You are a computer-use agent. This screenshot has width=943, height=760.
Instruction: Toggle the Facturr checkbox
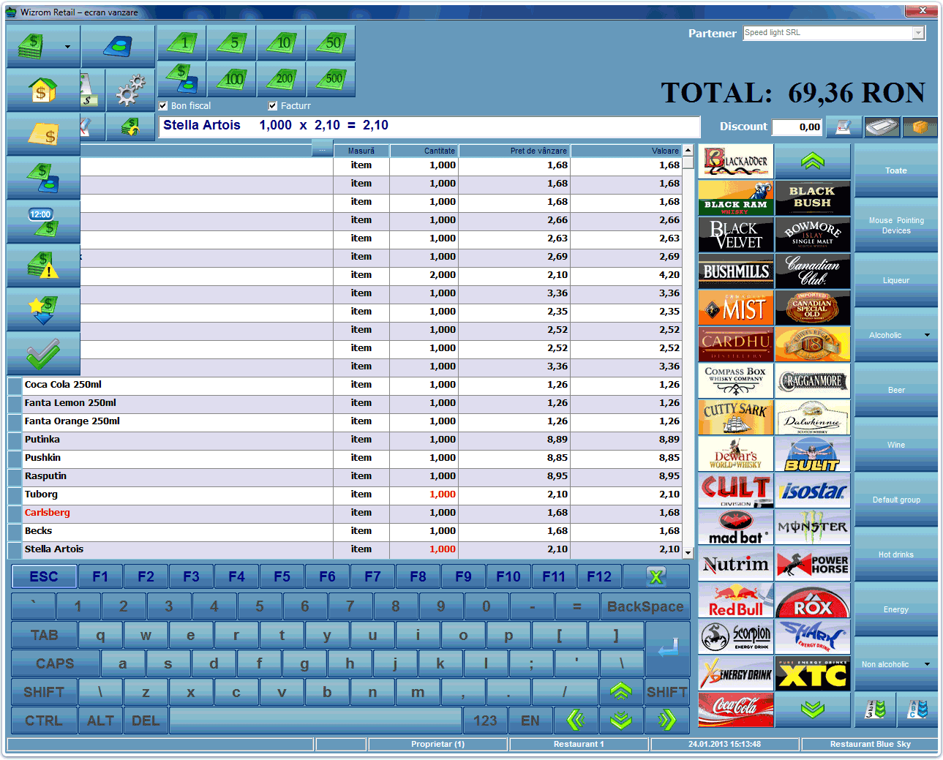pos(273,106)
